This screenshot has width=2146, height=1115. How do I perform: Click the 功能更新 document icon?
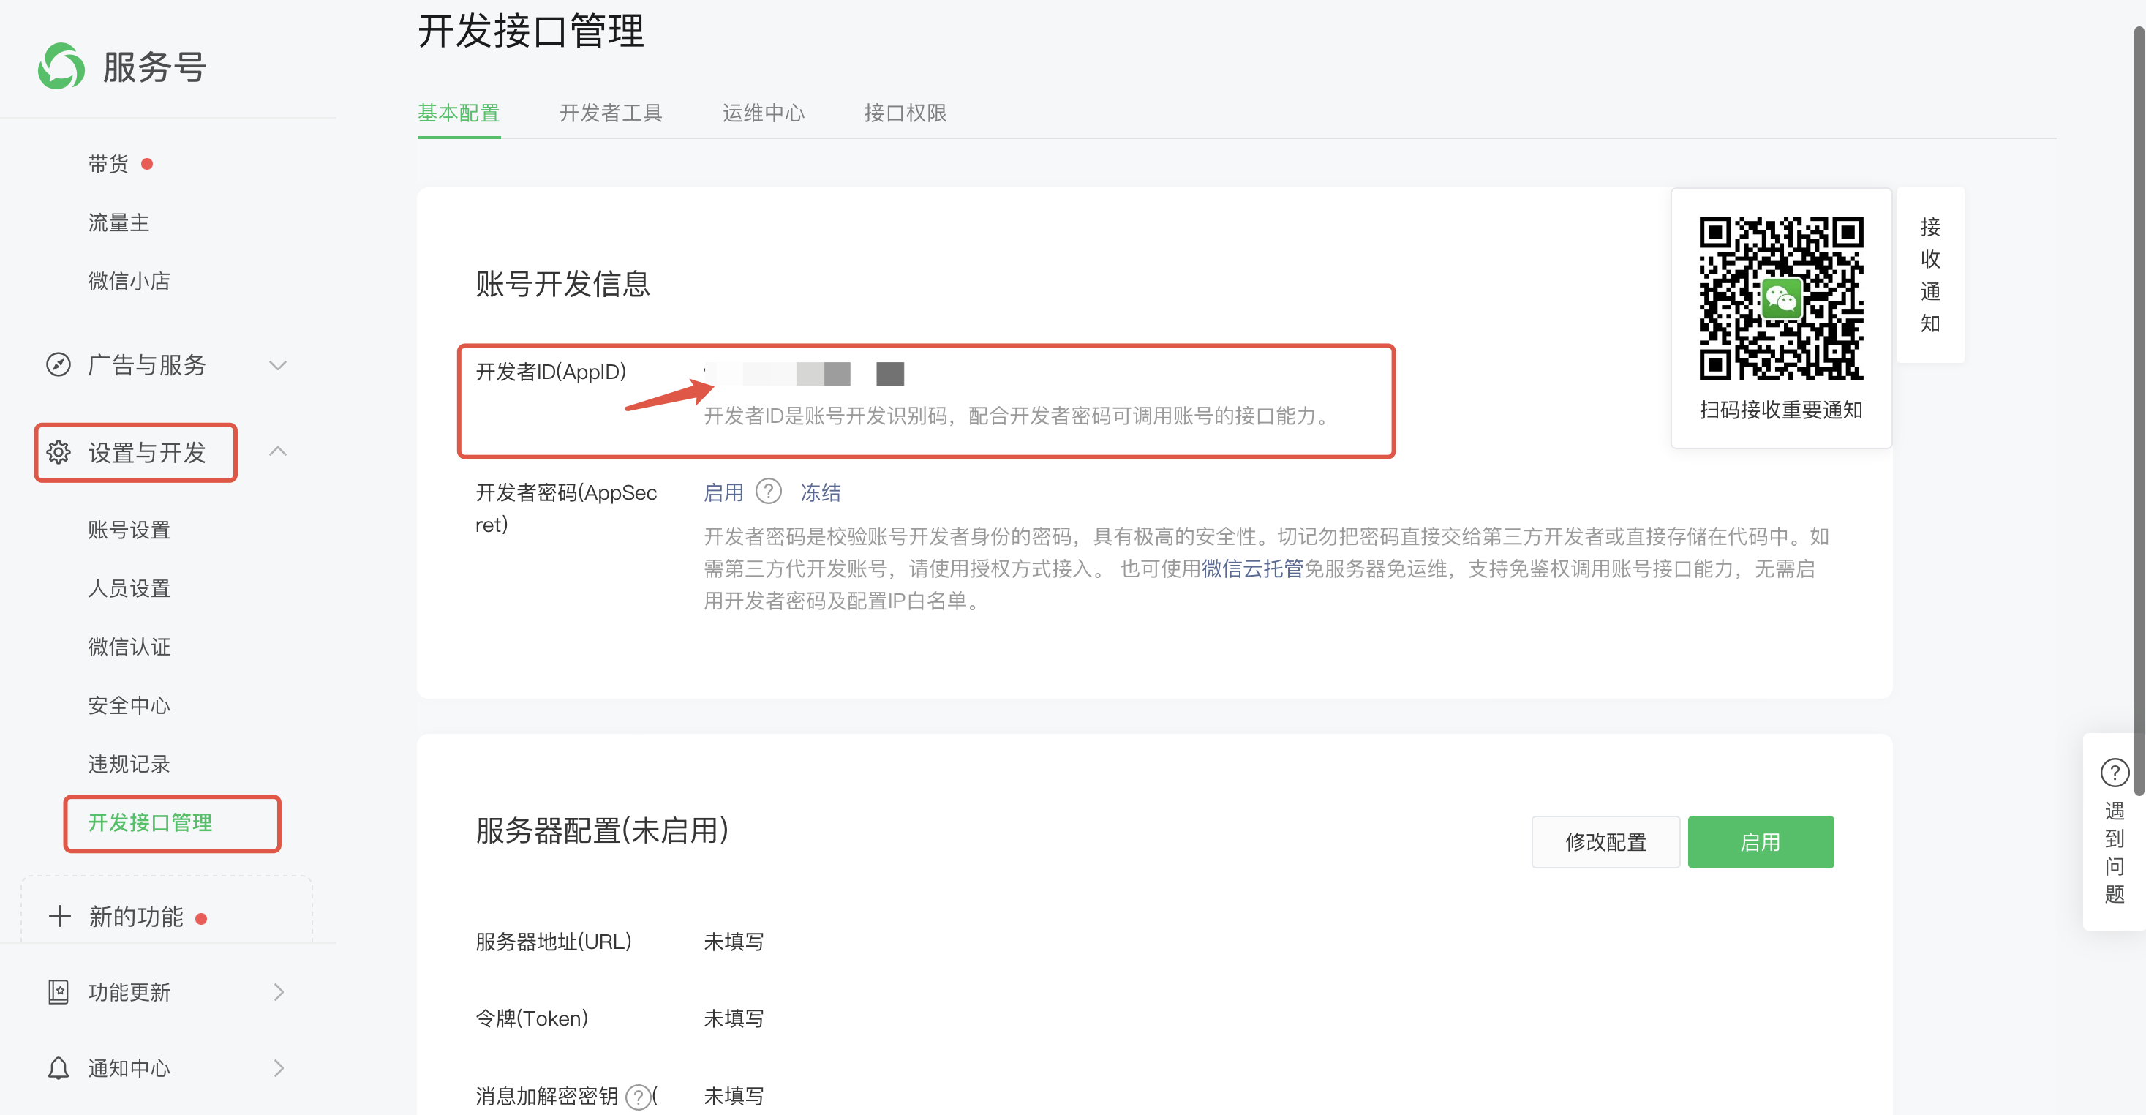tap(59, 991)
